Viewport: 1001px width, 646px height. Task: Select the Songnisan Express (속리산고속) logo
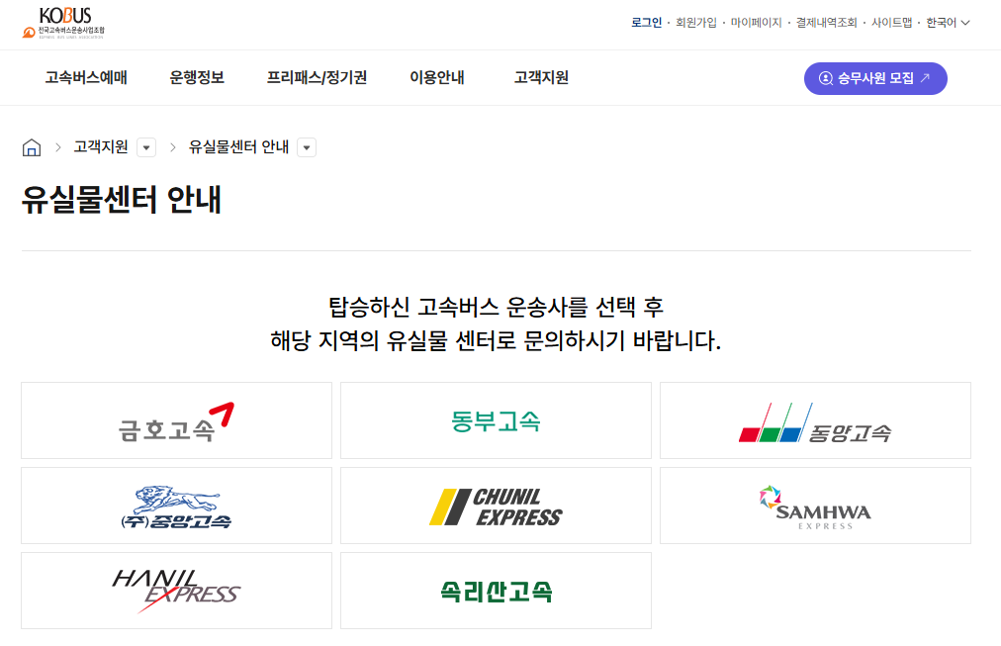(x=495, y=590)
